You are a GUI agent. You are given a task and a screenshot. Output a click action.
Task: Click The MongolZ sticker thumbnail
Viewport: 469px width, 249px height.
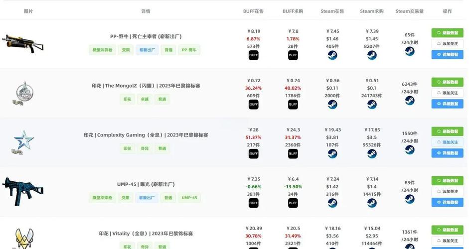click(x=24, y=93)
